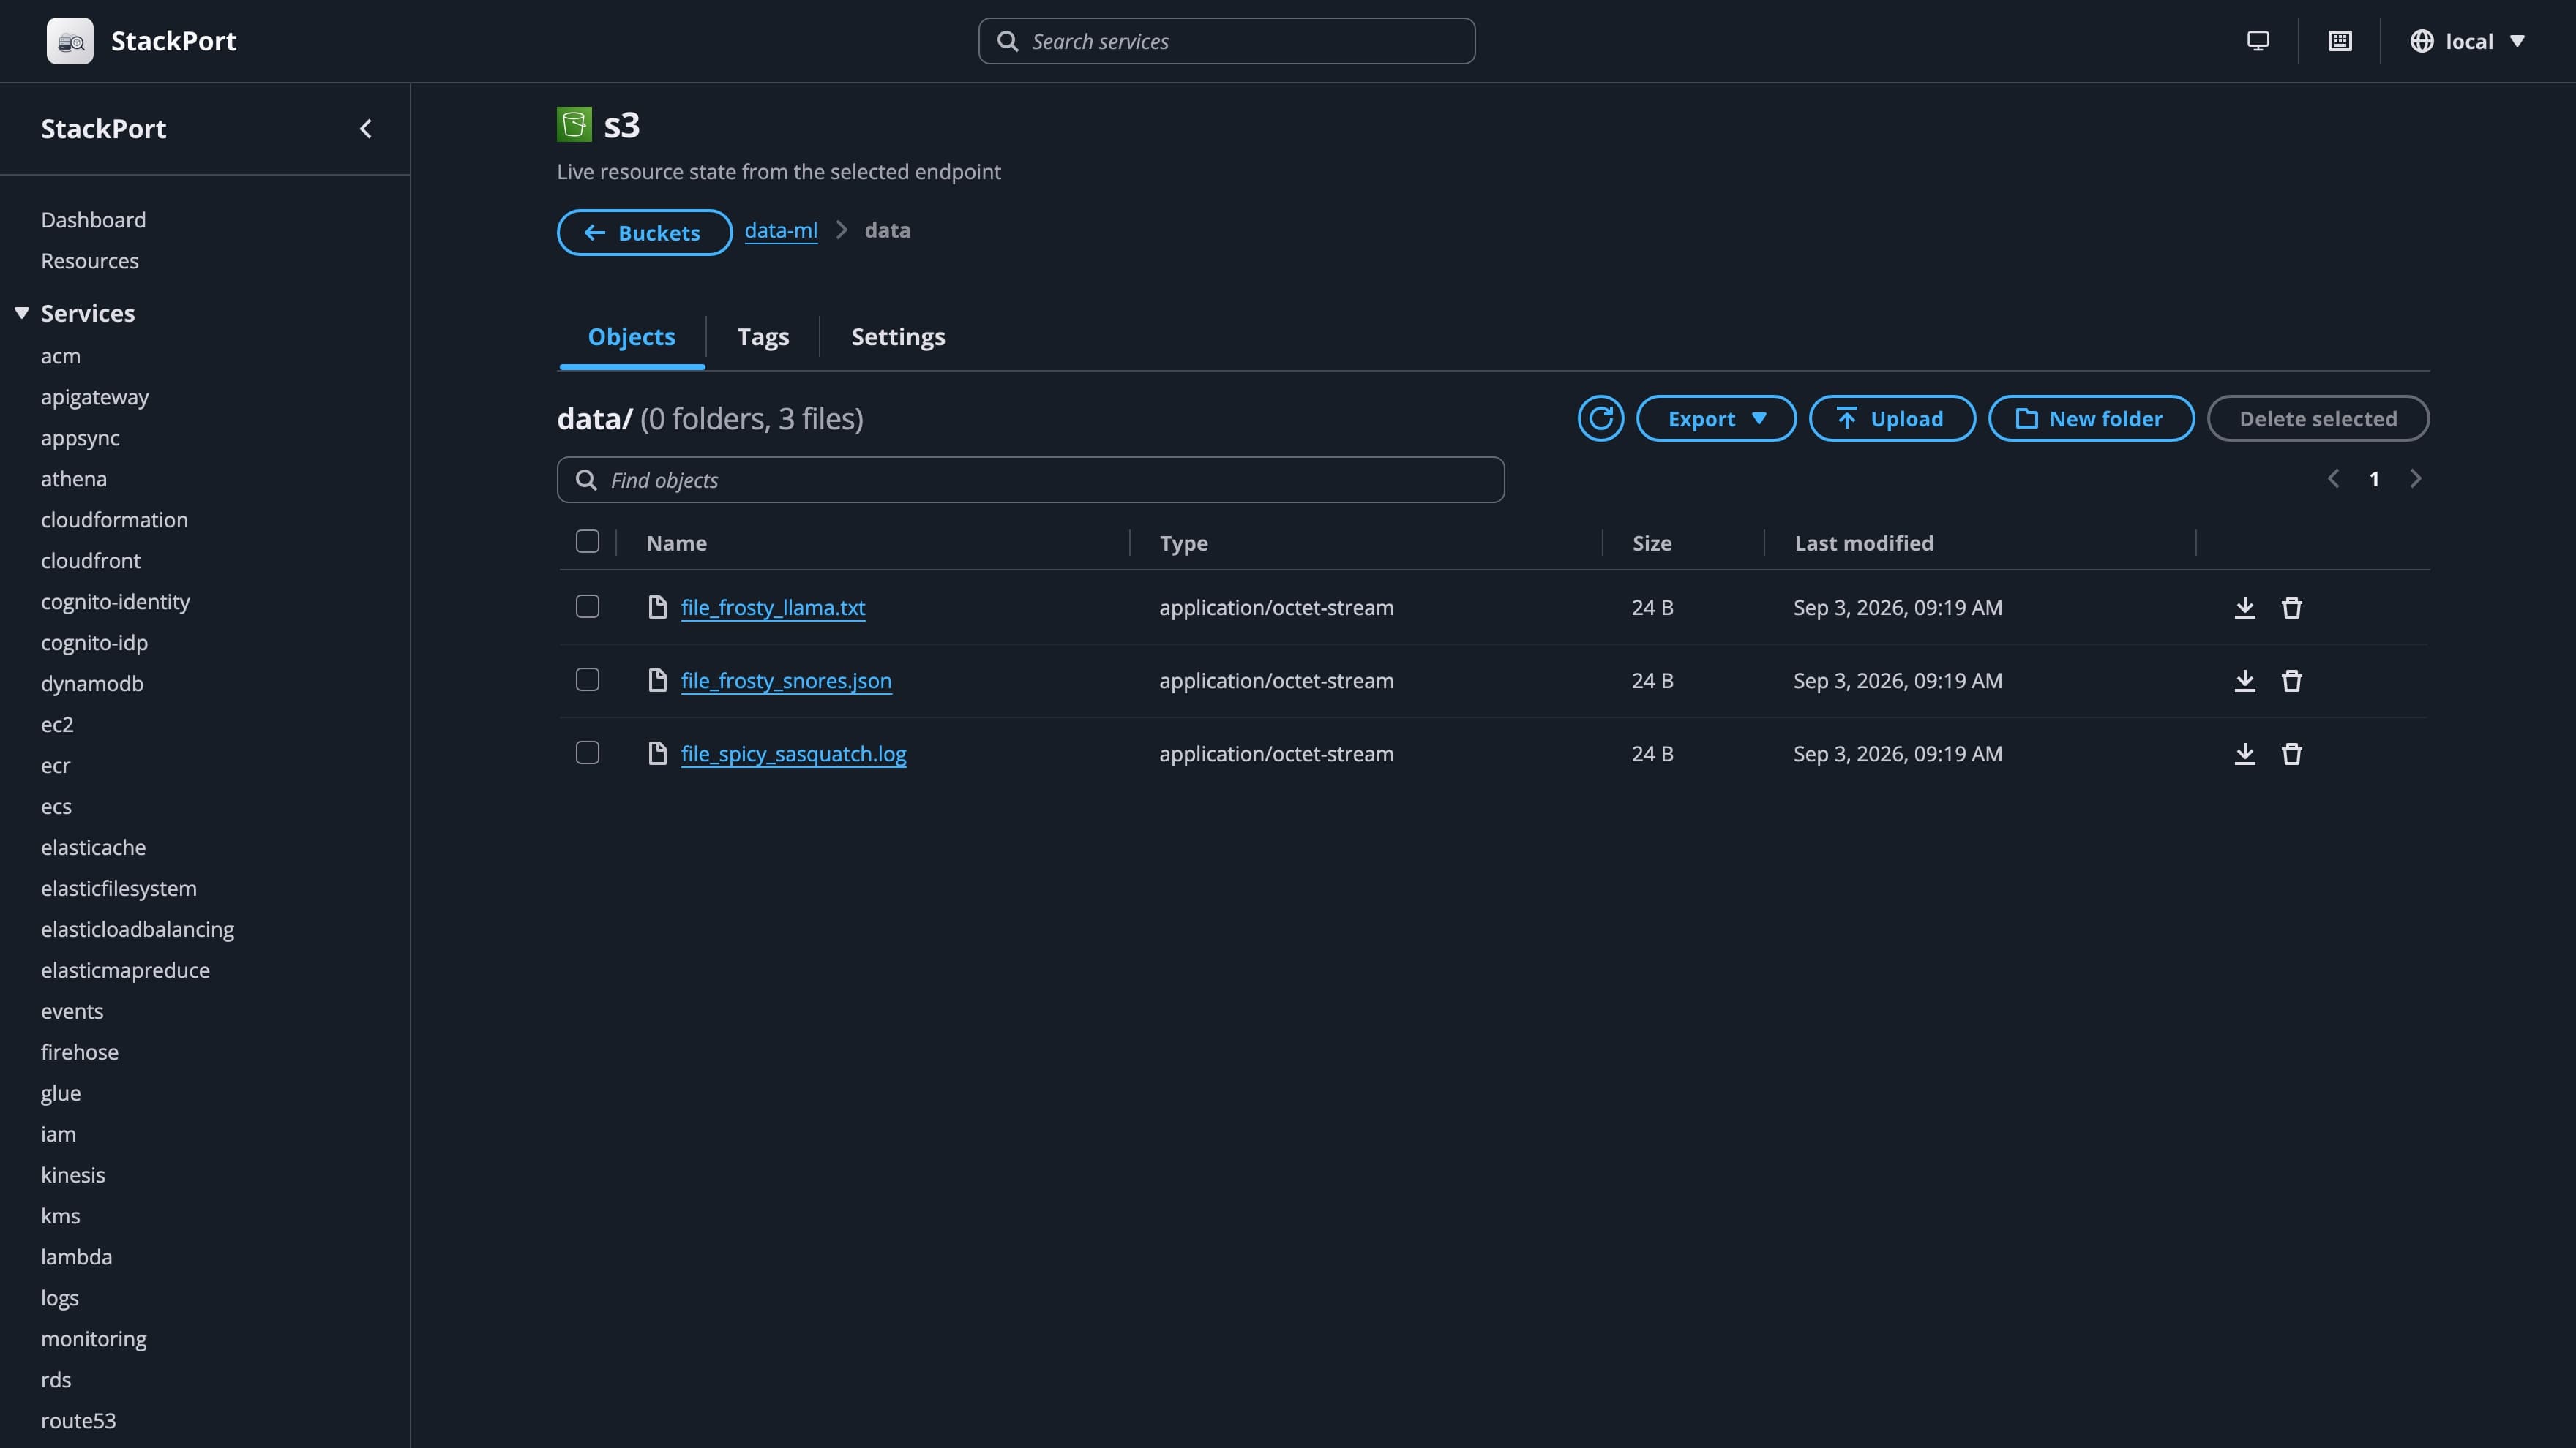Click the New folder button

2091,418
